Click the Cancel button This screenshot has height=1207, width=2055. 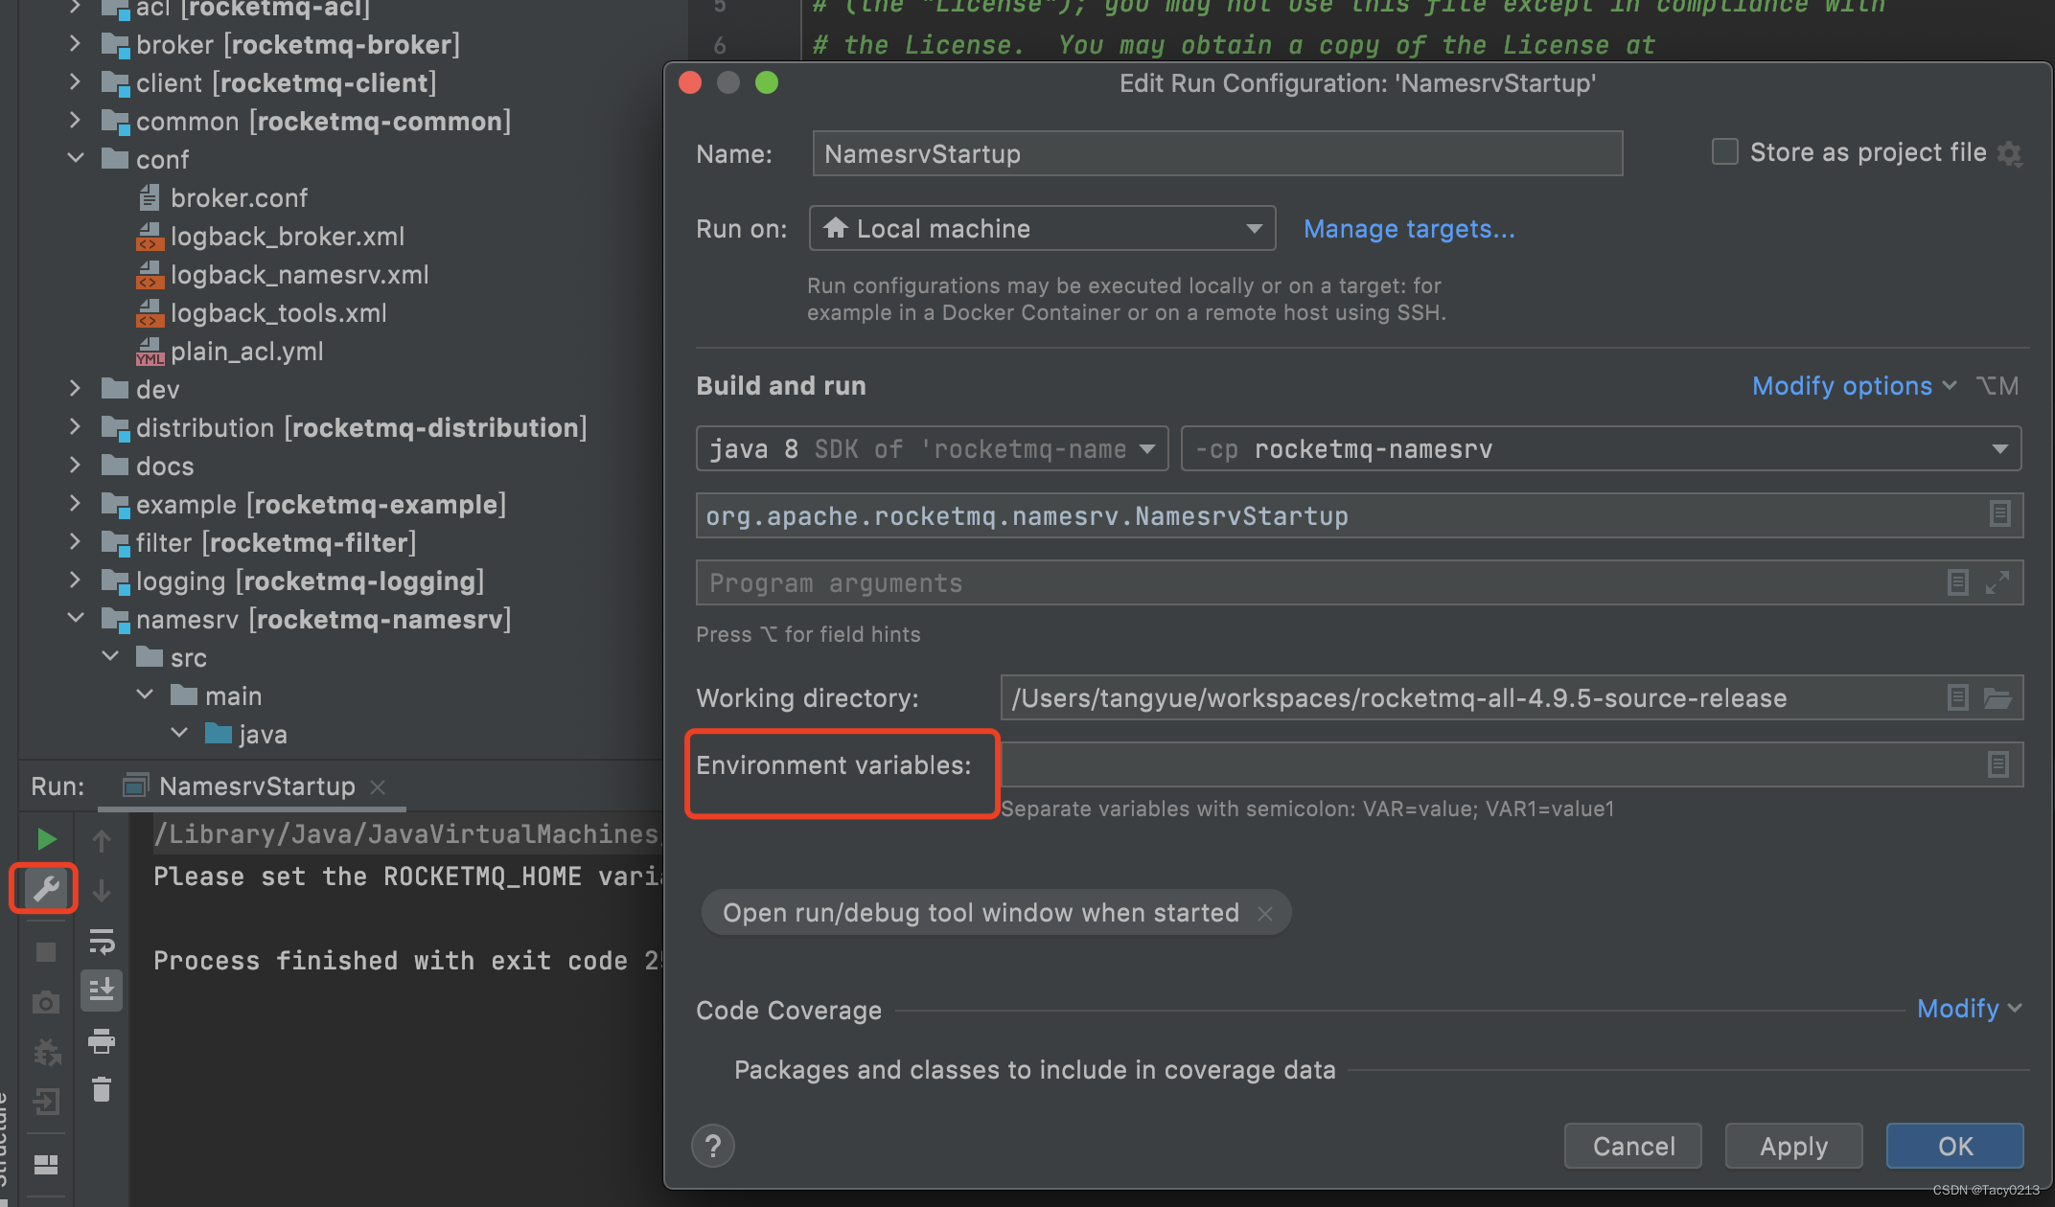(1633, 1146)
